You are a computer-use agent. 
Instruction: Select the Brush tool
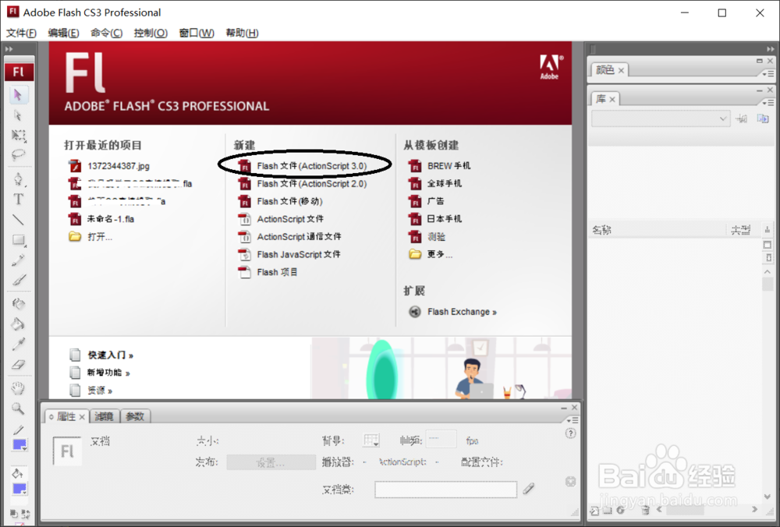[x=19, y=280]
